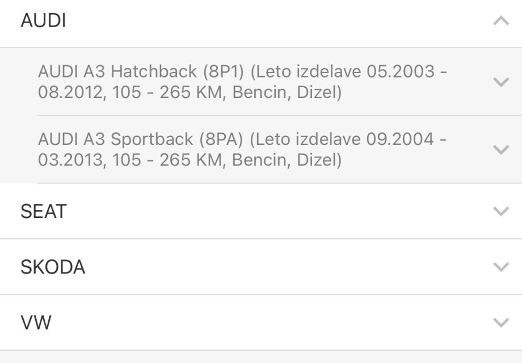The image size is (522, 363).
Task: Tap the line starting with 03.2013
Action: point(190,160)
